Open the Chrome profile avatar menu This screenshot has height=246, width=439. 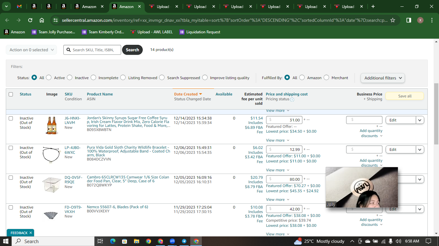420,20
